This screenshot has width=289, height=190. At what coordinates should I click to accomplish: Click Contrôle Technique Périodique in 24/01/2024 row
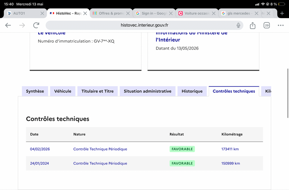100,164
